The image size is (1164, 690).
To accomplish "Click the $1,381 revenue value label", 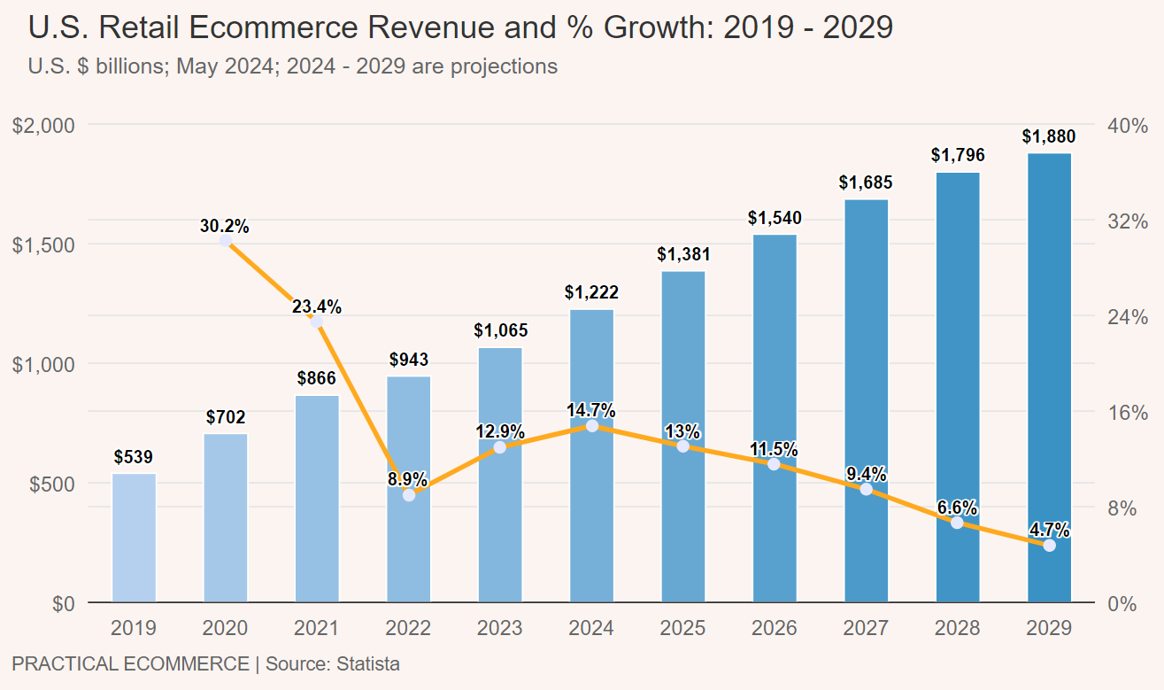I will [x=683, y=255].
